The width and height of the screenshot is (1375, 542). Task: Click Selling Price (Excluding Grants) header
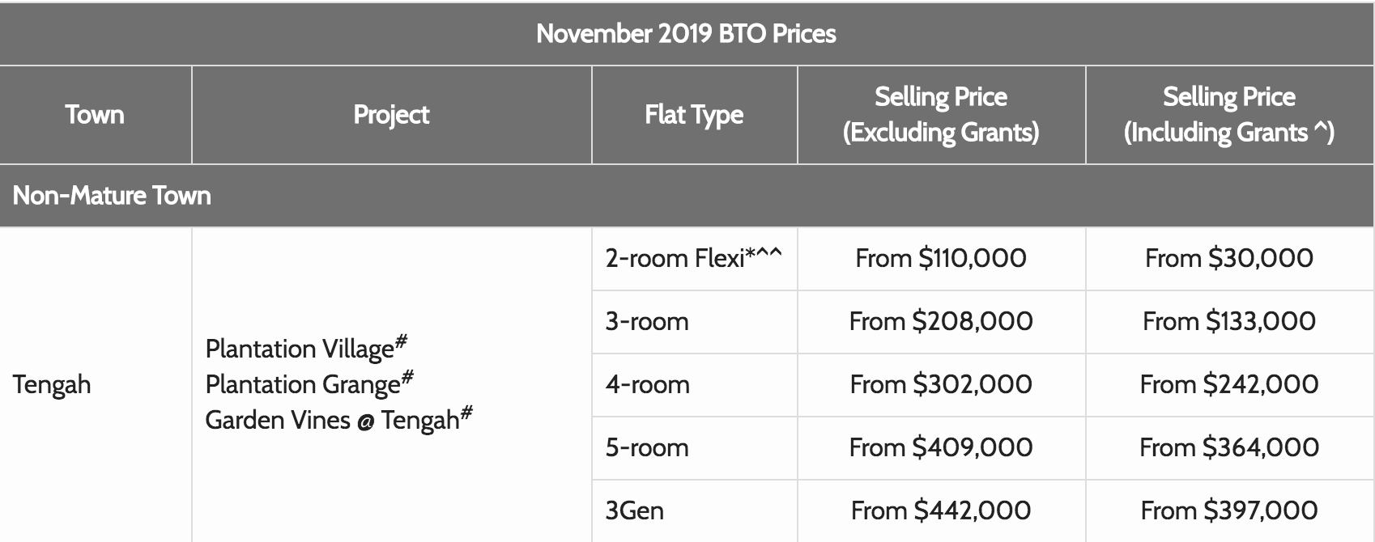[x=941, y=114]
